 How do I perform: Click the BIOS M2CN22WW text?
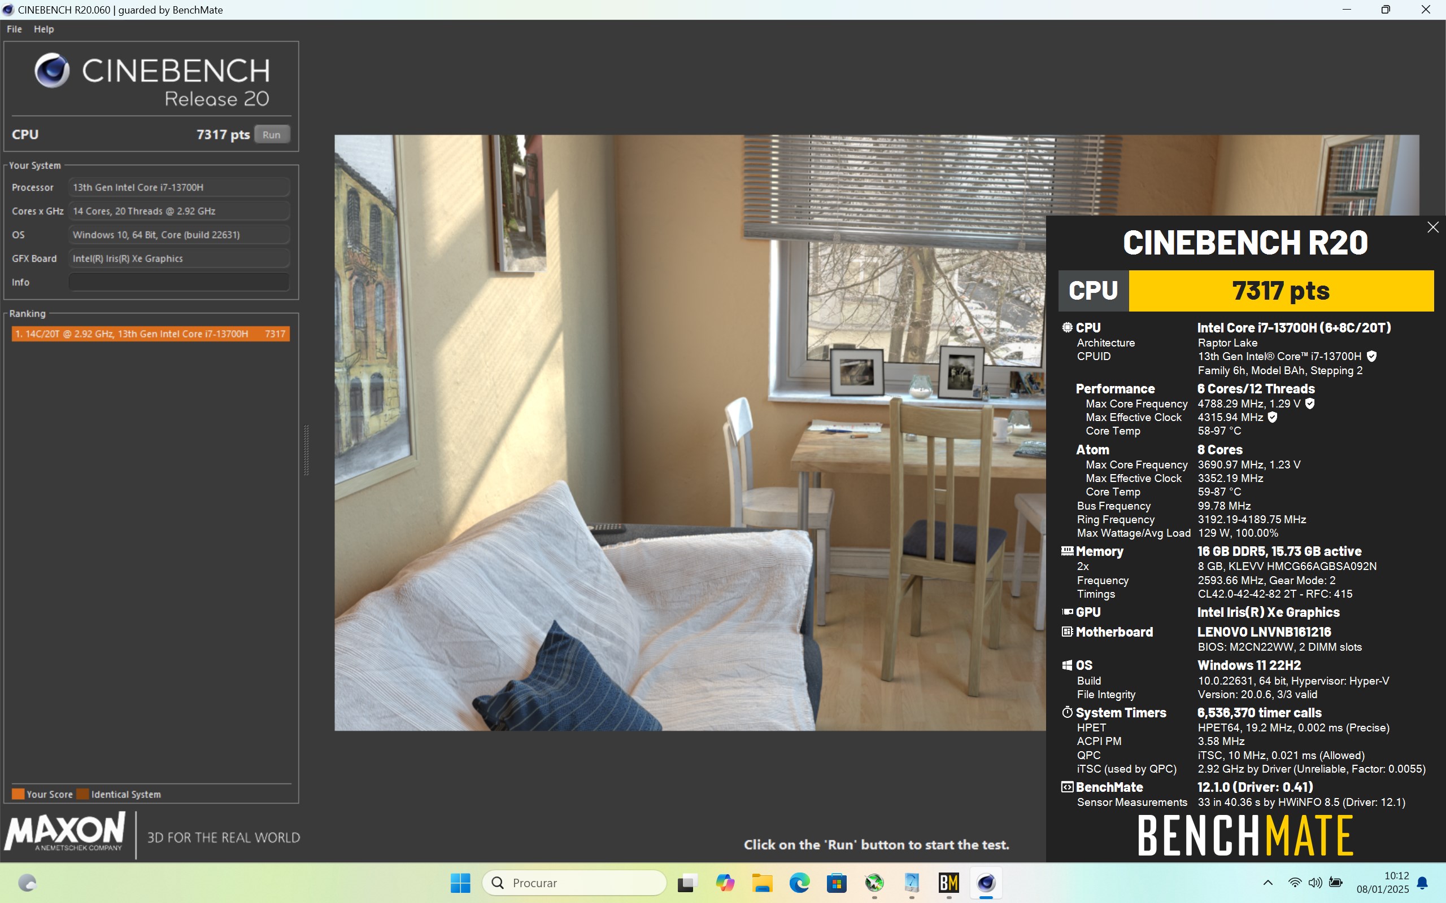point(1280,647)
